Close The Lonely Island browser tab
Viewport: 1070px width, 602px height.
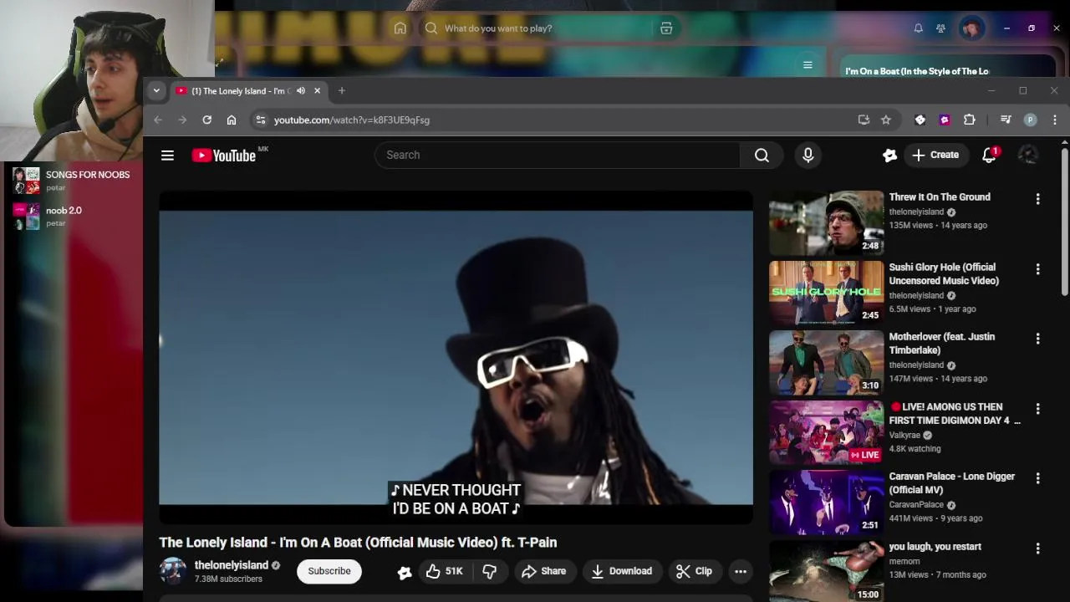317,90
